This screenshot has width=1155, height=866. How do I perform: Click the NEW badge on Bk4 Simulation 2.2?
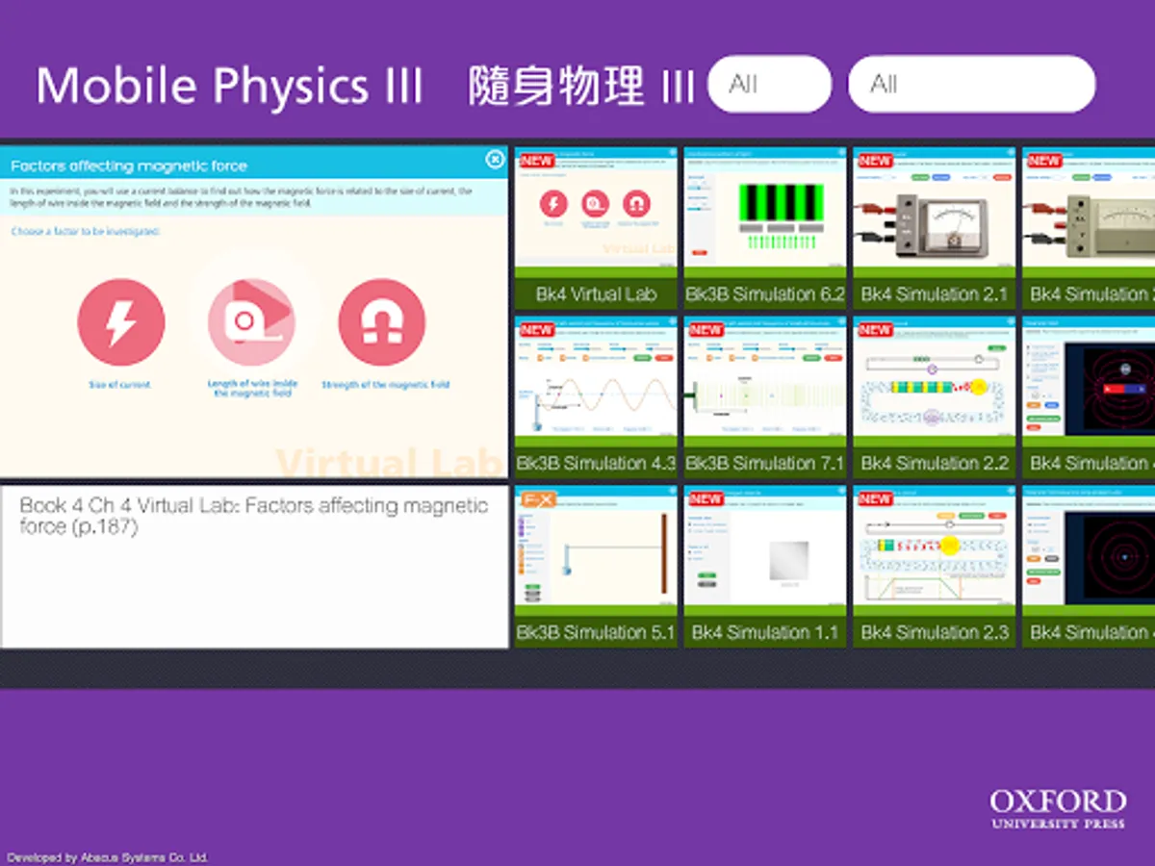875,330
